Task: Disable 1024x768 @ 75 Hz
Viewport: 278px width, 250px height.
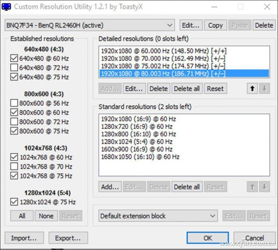Action: click(x=14, y=176)
